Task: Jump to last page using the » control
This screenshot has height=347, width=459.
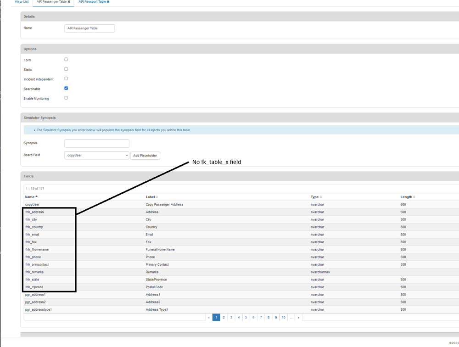Action: coord(298,317)
